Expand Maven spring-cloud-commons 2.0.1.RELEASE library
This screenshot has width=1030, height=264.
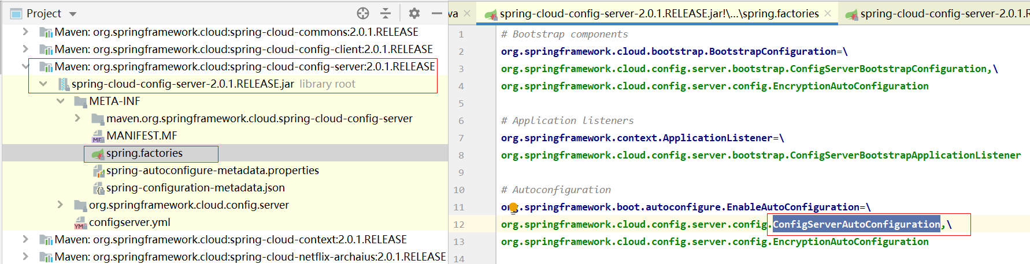point(25,32)
